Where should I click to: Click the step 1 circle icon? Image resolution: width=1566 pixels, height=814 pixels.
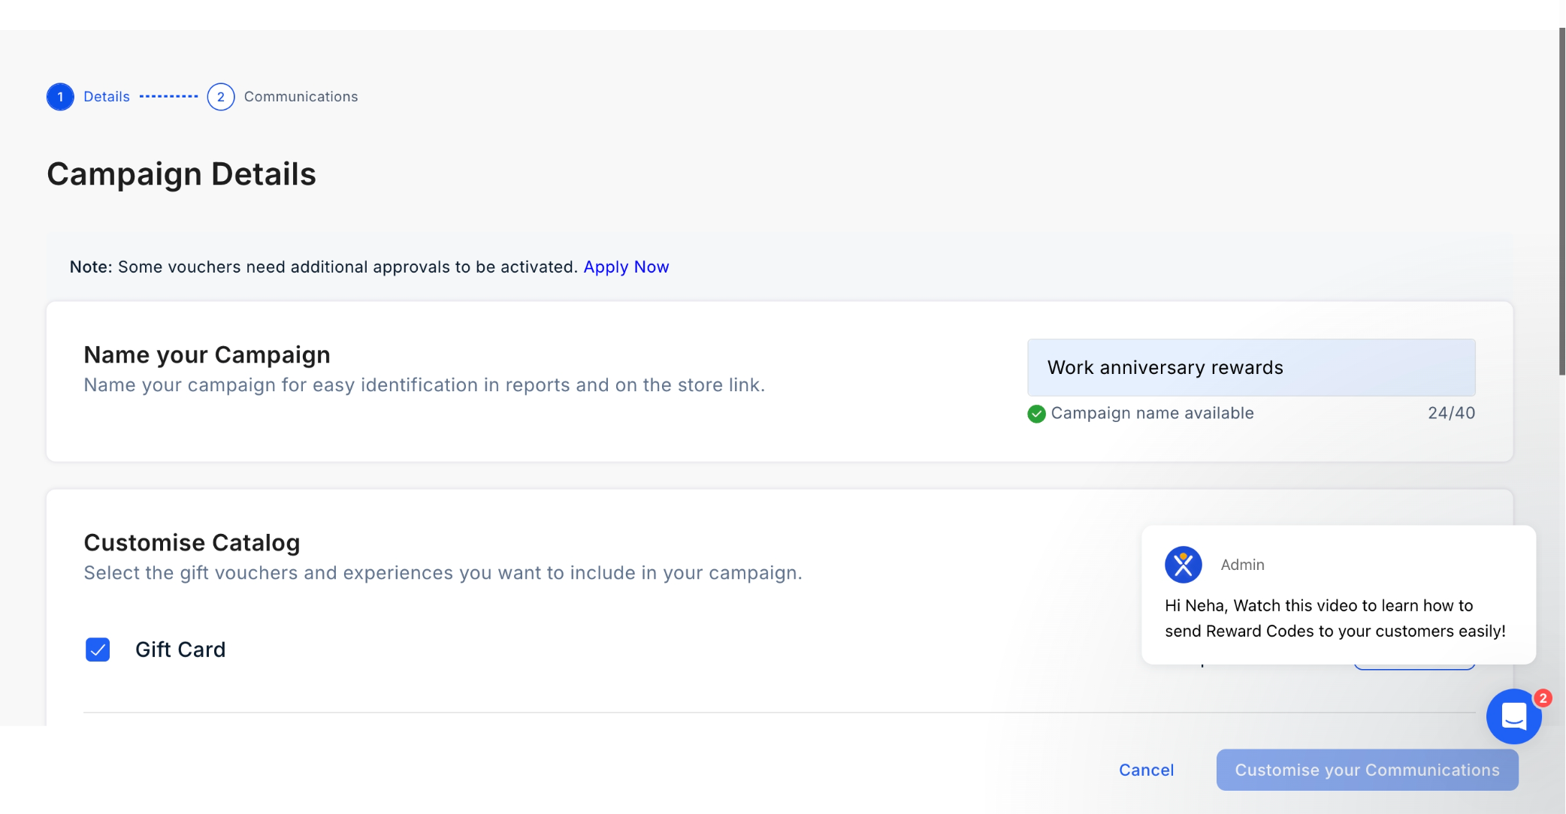[60, 97]
